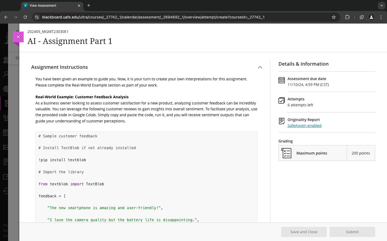Image resolution: width=387 pixels, height=241 pixels.
Task: Click the # Import the library comment
Action: click(x=61, y=172)
